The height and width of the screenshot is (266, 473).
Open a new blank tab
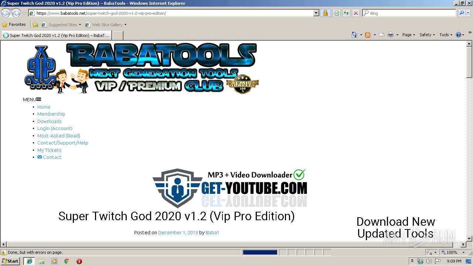[118, 35]
